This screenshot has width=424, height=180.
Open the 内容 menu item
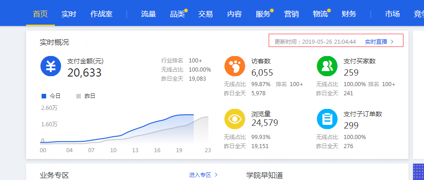coord(234,14)
